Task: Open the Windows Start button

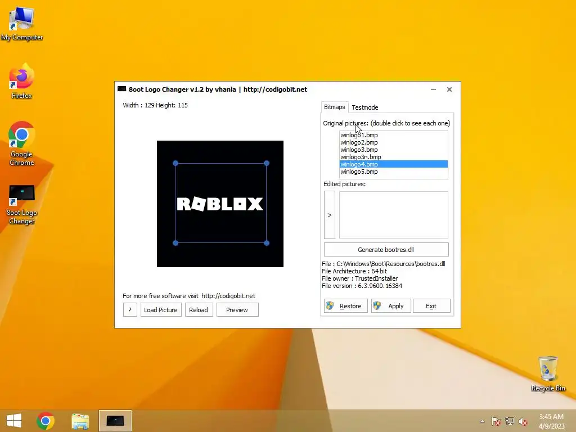Action: [x=14, y=421]
